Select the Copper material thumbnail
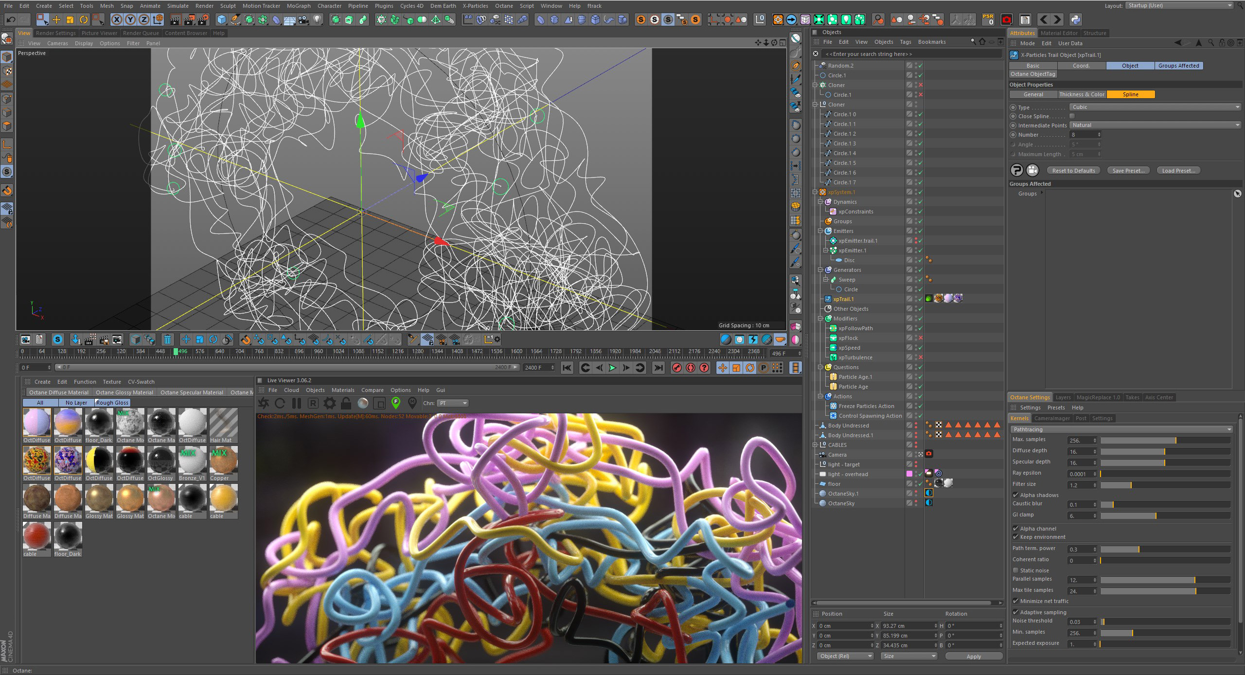Image resolution: width=1245 pixels, height=675 pixels. [x=223, y=464]
